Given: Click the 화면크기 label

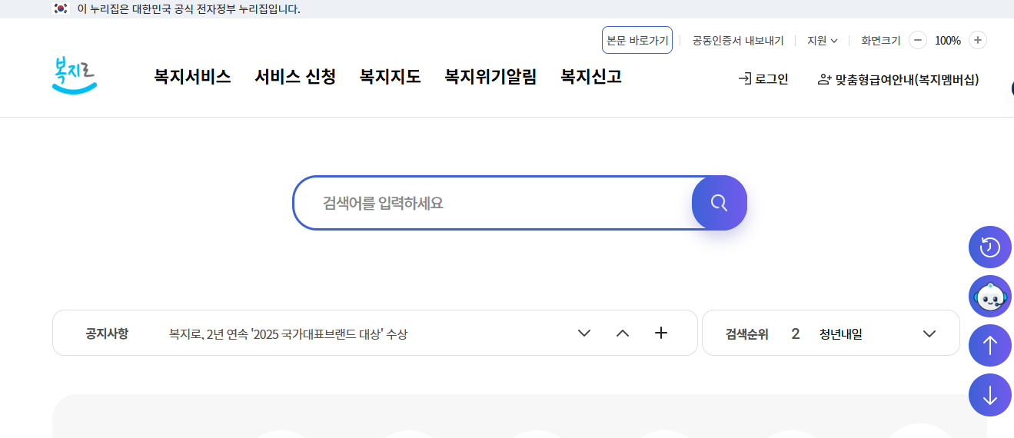Looking at the screenshot, I should pos(881,41).
